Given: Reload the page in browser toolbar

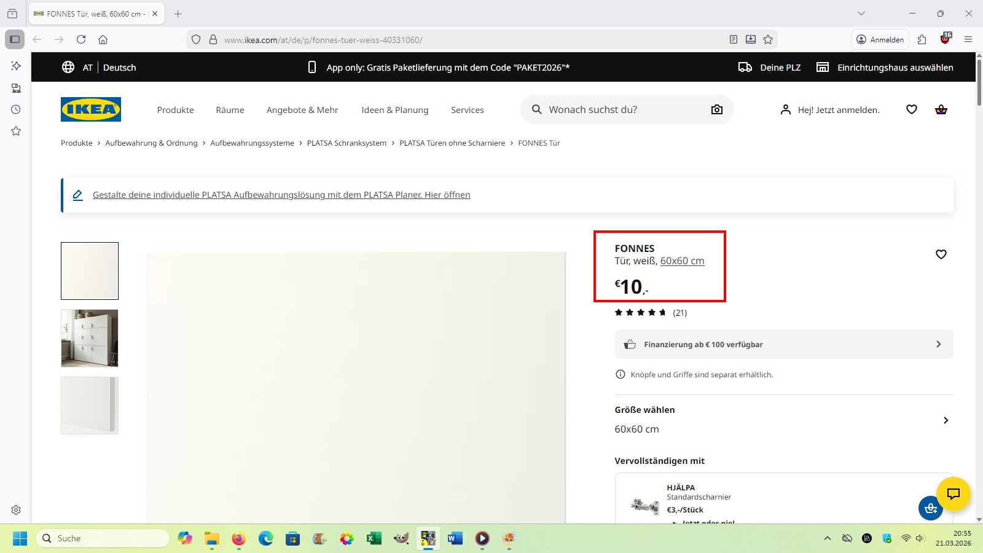Looking at the screenshot, I should point(81,40).
